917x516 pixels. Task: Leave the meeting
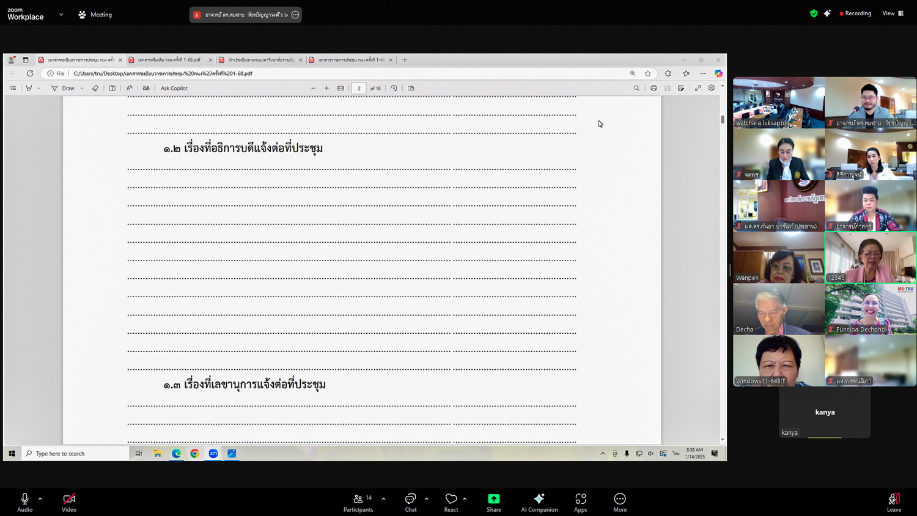click(x=893, y=502)
